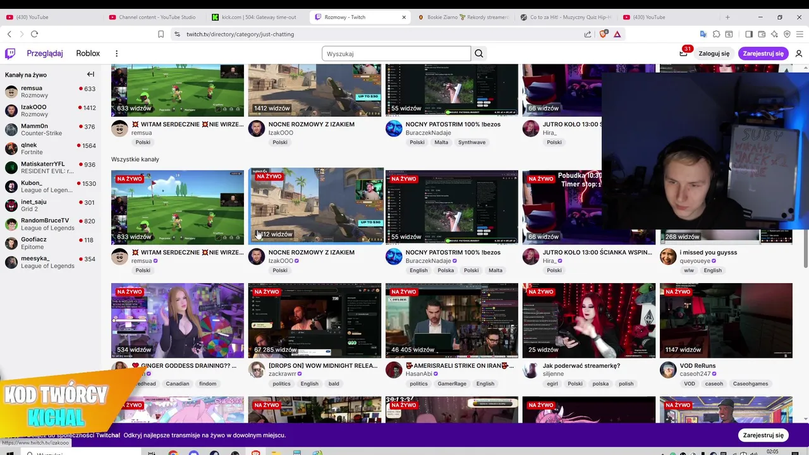This screenshot has height=455, width=809.
Task: Click the findom tag
Action: [x=208, y=384]
